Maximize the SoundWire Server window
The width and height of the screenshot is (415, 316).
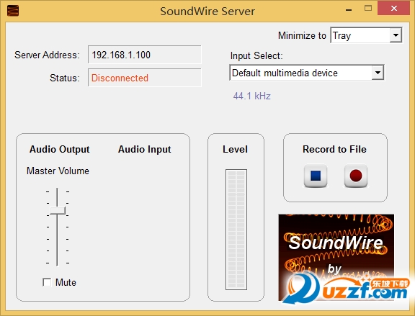pyautogui.click(x=368, y=9)
